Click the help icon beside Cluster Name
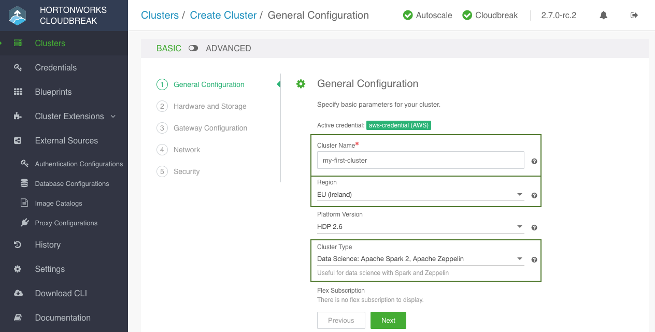 point(534,161)
